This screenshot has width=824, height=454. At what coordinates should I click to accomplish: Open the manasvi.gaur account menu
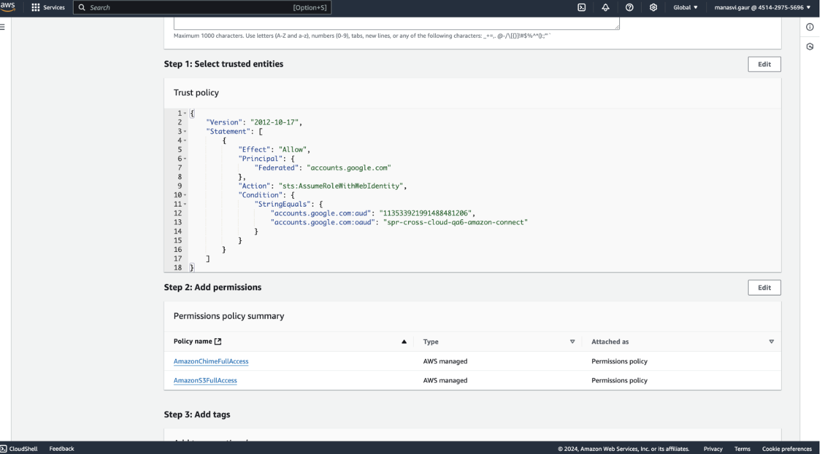pyautogui.click(x=762, y=8)
